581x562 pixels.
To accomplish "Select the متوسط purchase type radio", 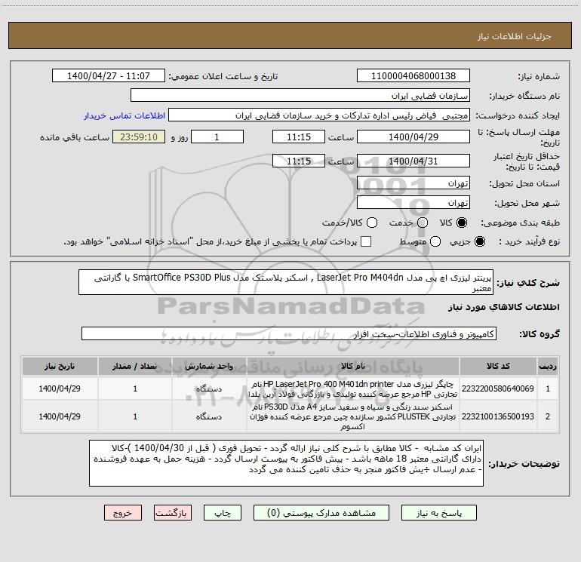I will click(435, 241).
